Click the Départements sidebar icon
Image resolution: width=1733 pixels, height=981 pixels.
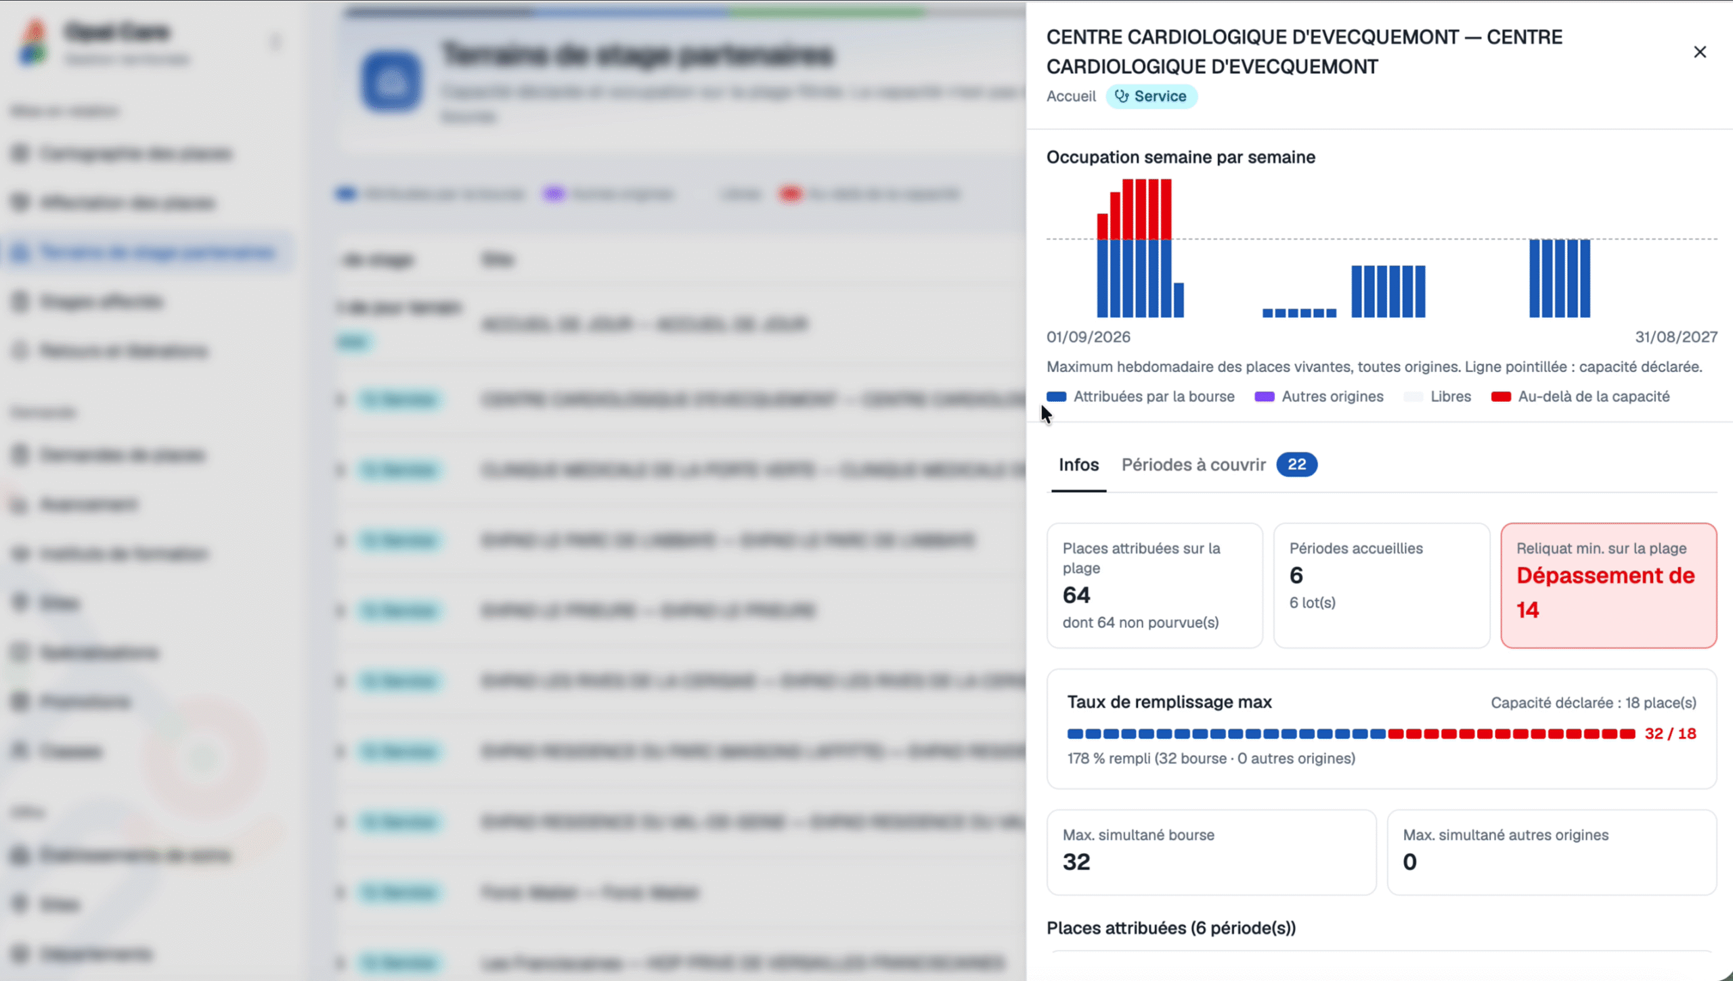tap(20, 954)
